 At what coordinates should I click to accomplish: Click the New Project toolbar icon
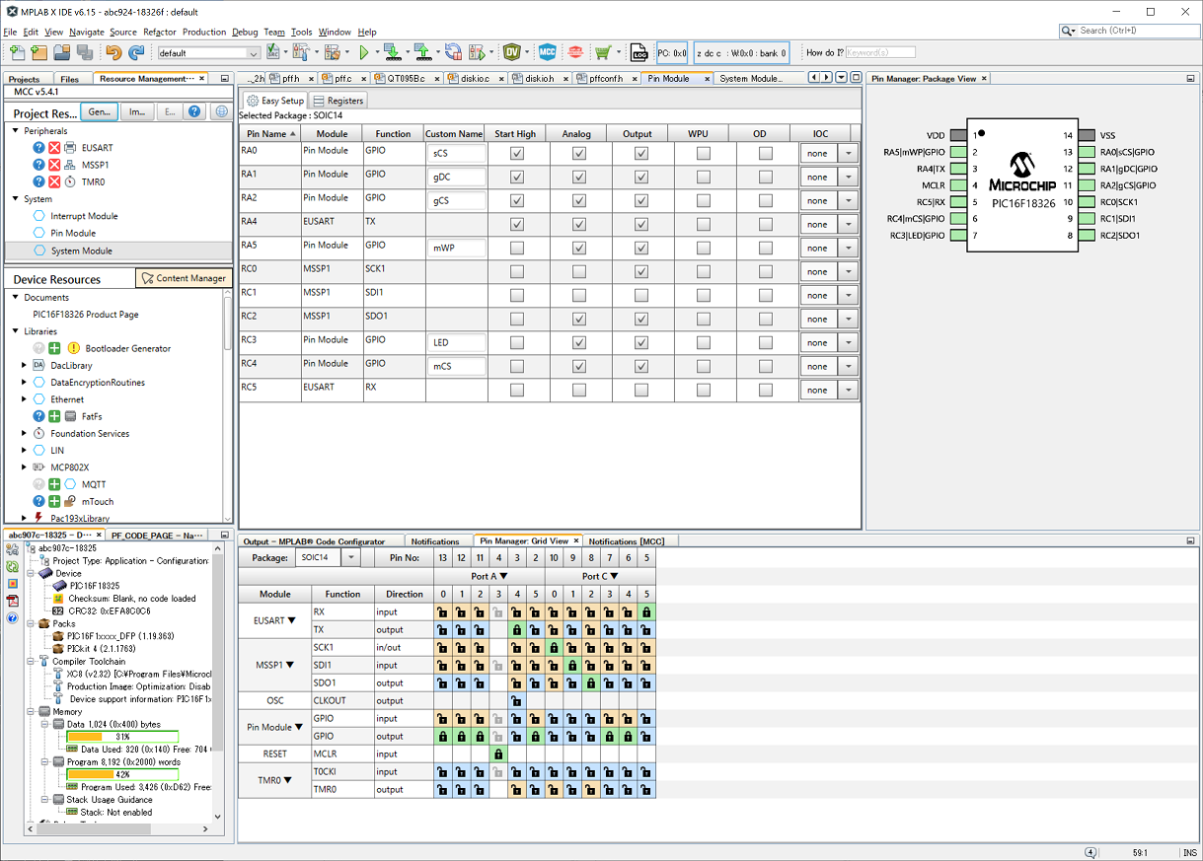pos(39,52)
